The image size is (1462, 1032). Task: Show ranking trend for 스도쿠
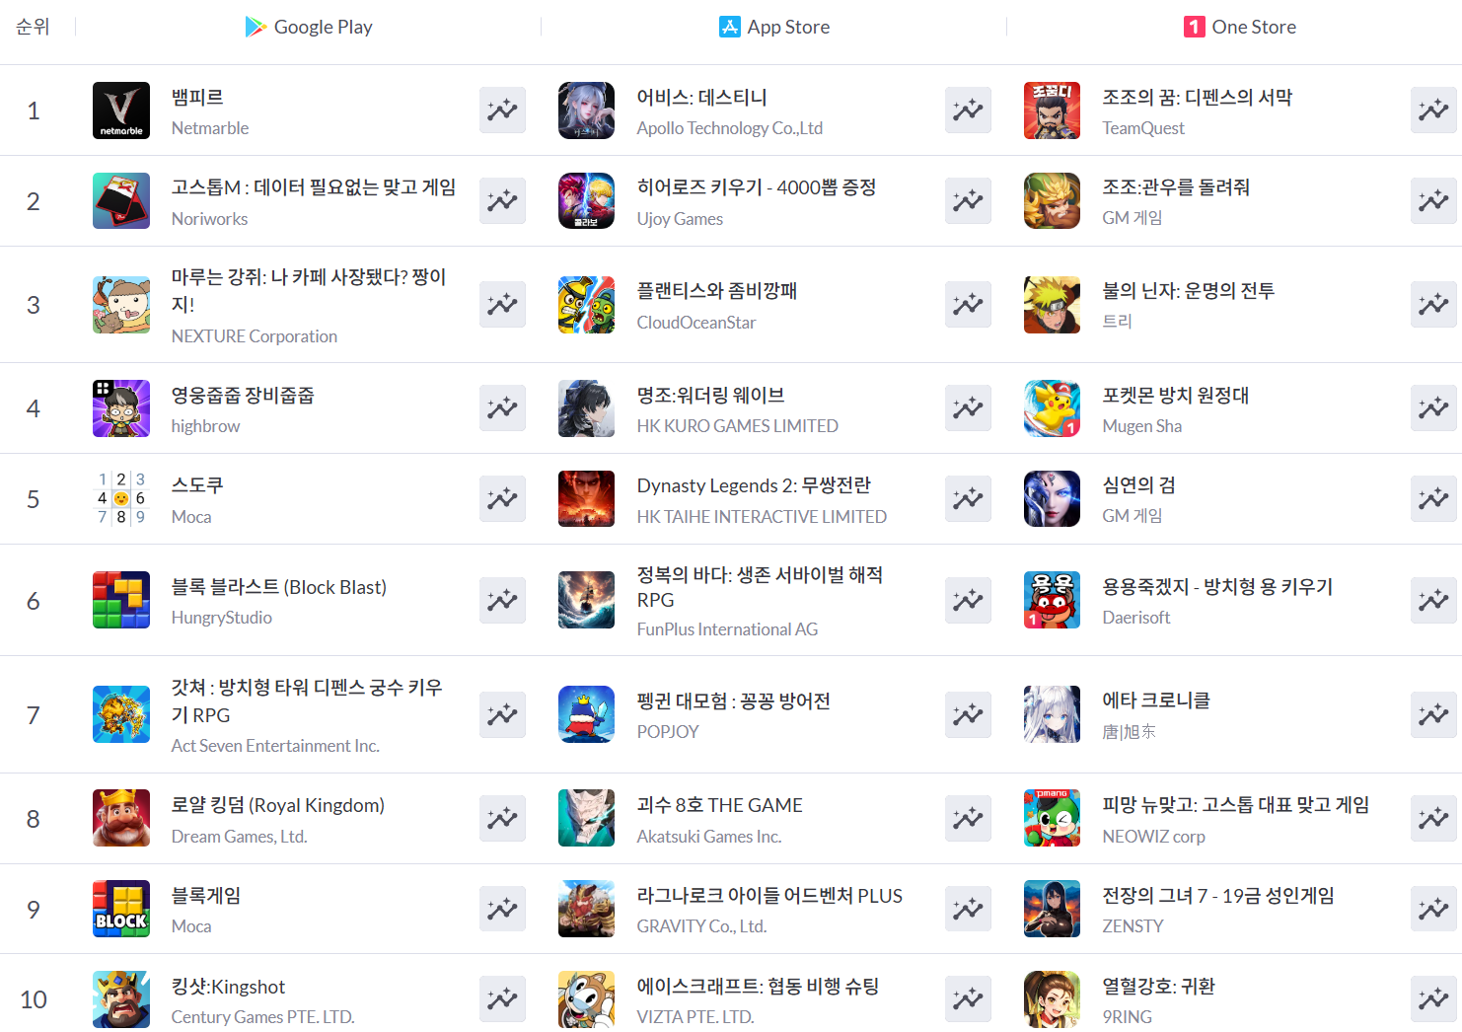pos(502,498)
